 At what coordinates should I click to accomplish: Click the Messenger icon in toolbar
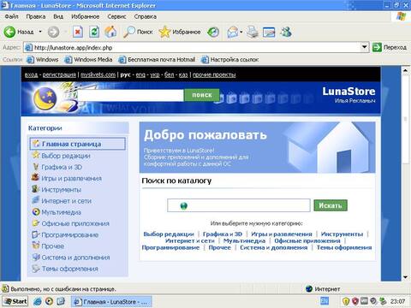pyautogui.click(x=286, y=32)
